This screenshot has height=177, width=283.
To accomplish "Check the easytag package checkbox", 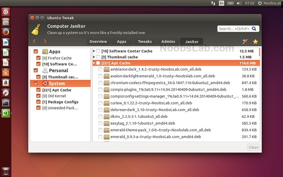I will [100, 123].
